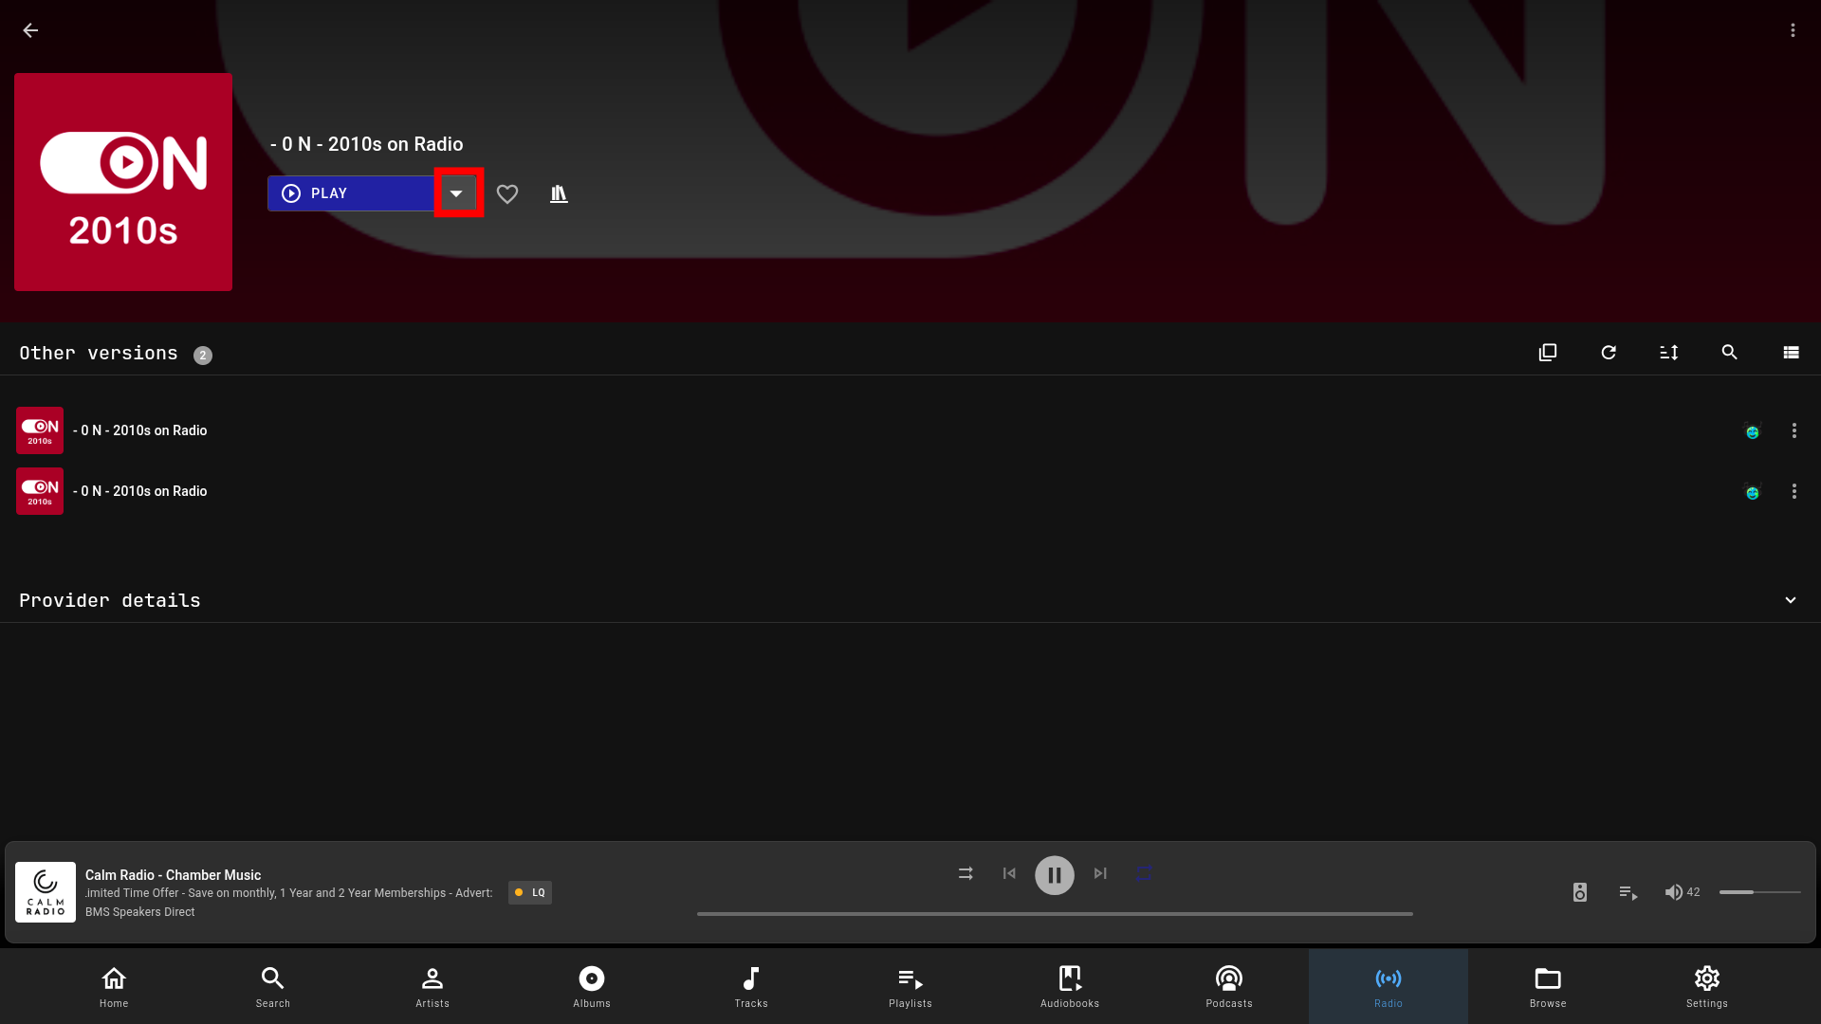The height and width of the screenshot is (1024, 1821).
Task: Click provider icon on second version row
Action: tap(1753, 492)
